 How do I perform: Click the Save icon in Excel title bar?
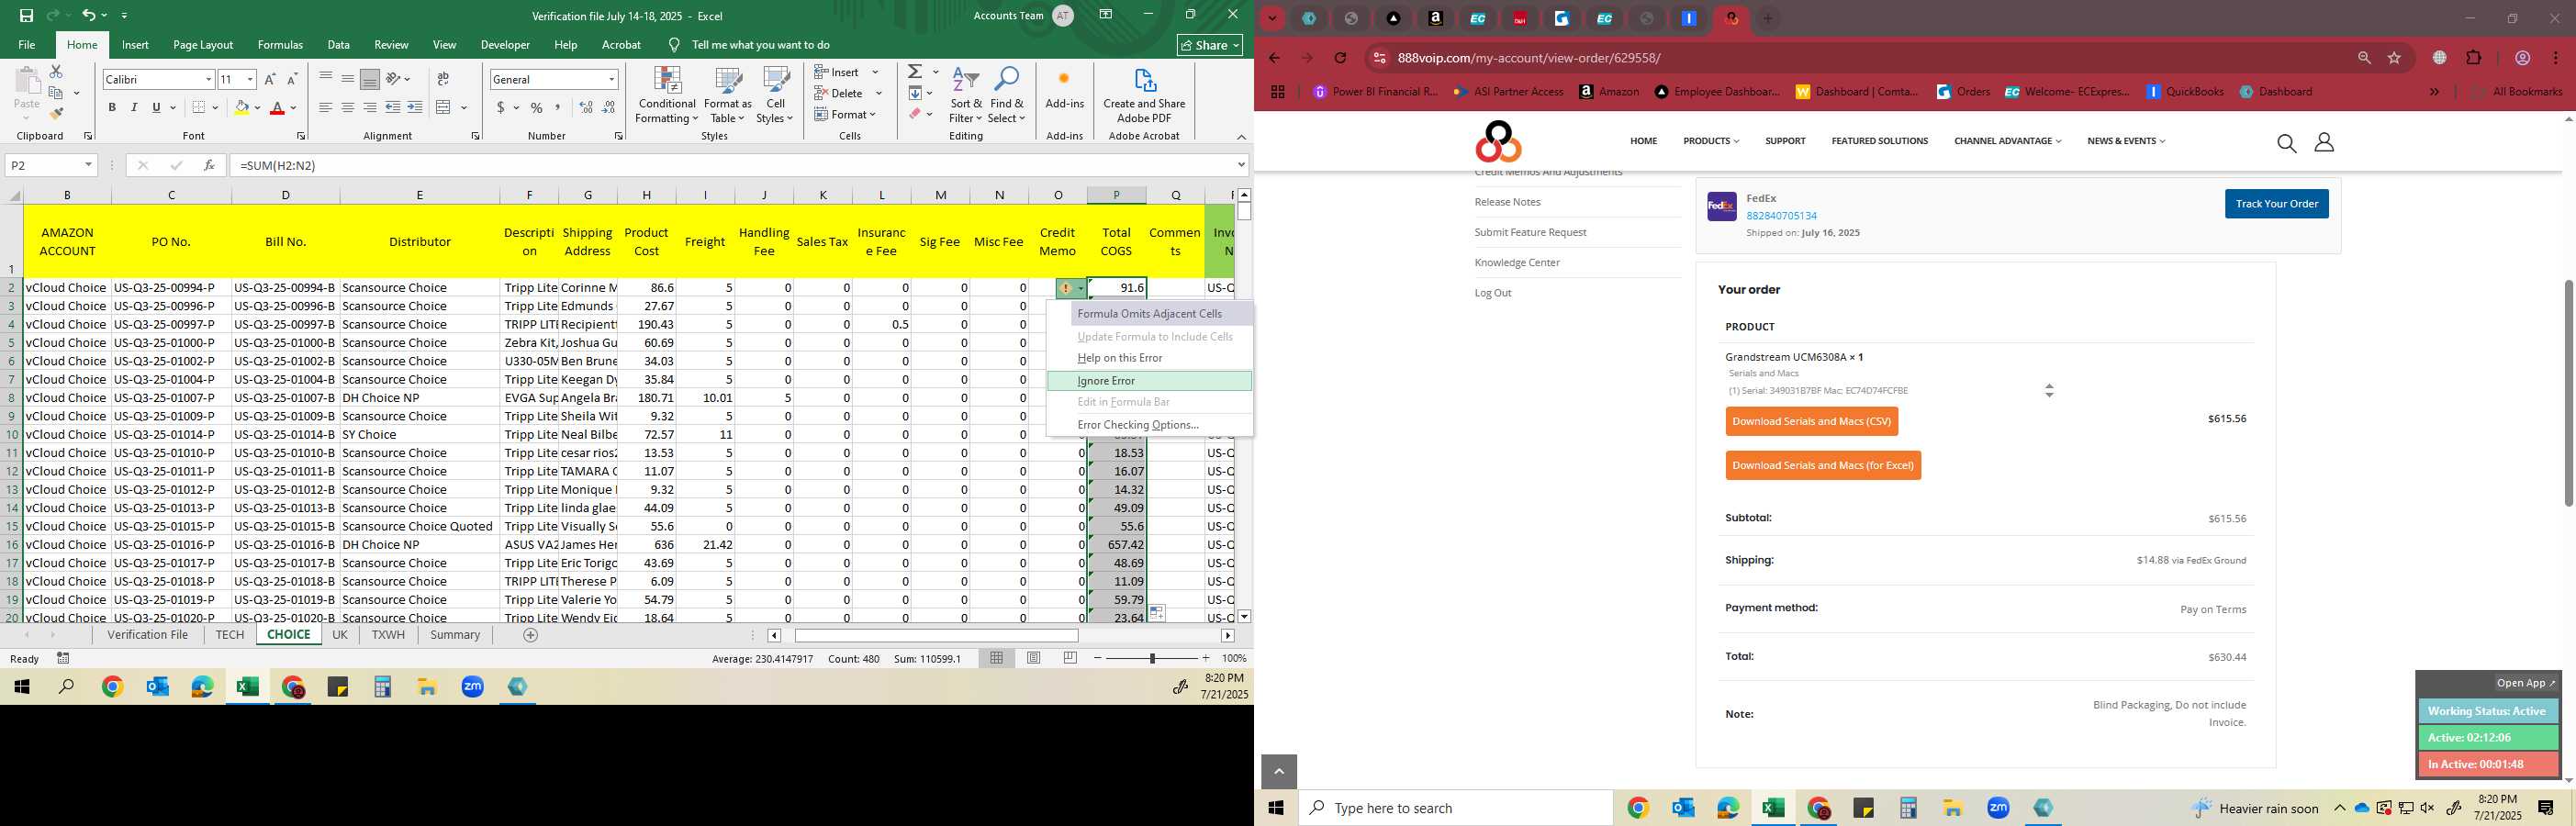(x=26, y=15)
